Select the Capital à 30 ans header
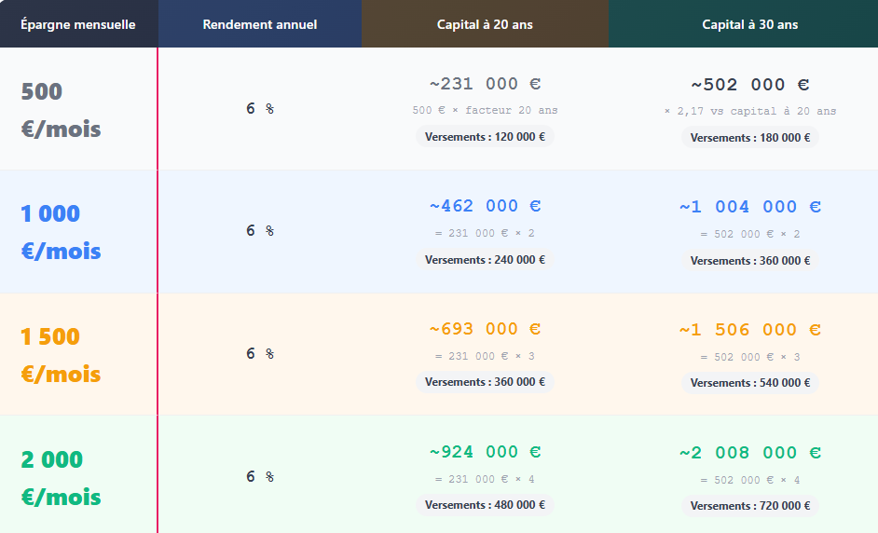878x533 pixels. [x=749, y=24]
